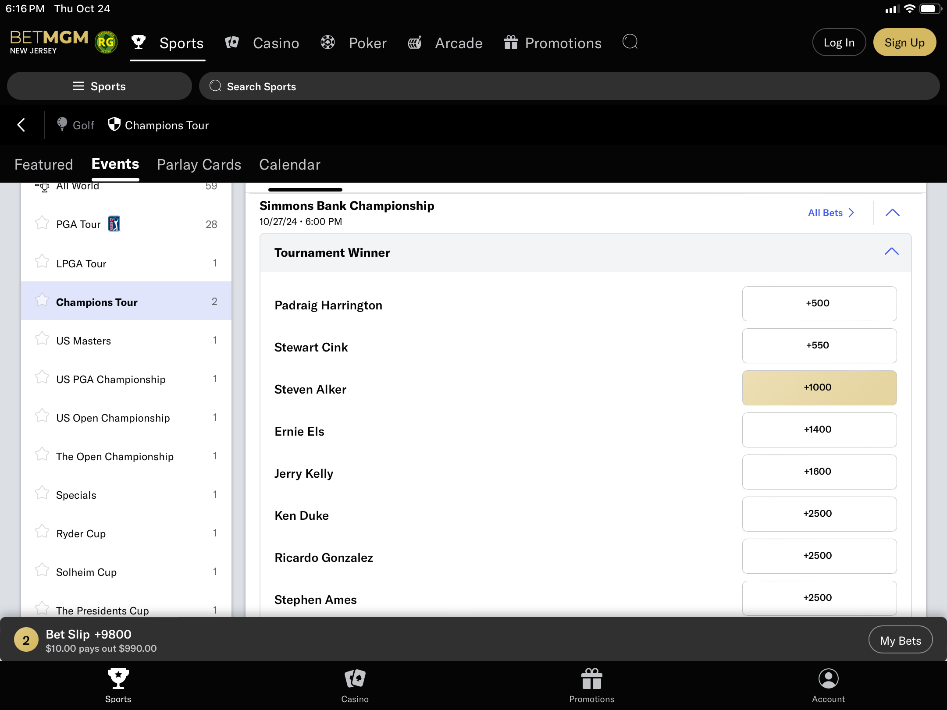
Task: Open the US PGA Championship league
Action: 126,379
